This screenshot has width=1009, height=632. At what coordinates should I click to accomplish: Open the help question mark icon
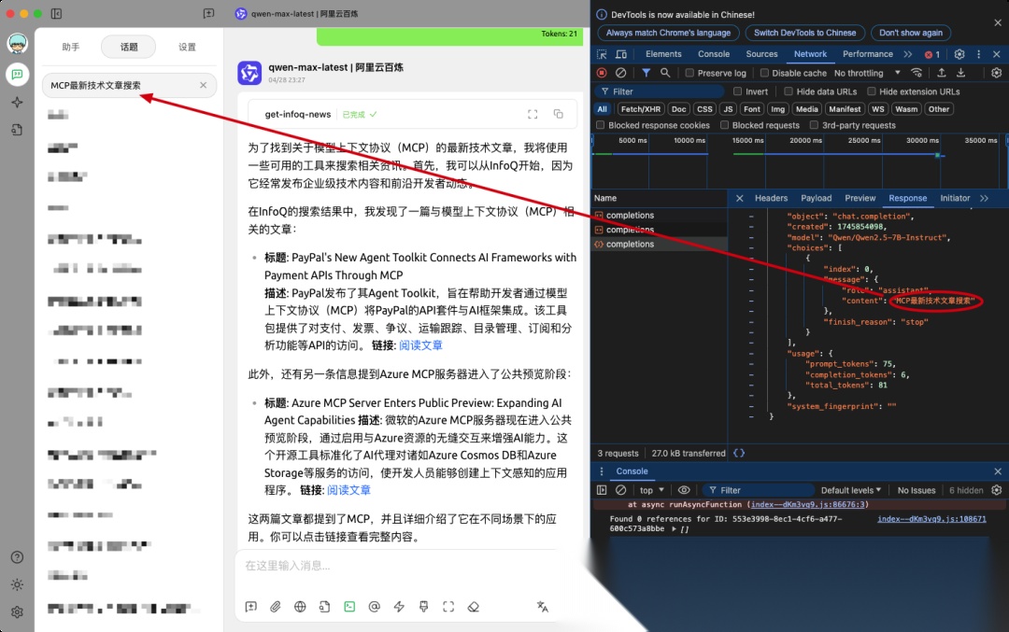(x=18, y=557)
